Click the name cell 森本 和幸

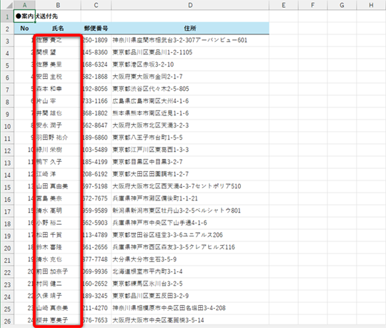(58, 89)
